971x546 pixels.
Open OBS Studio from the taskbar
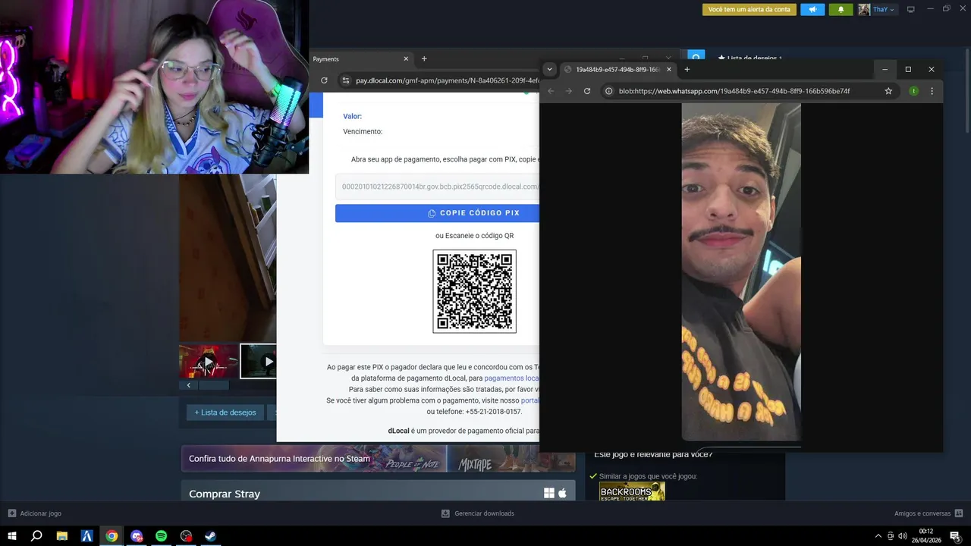click(x=186, y=536)
